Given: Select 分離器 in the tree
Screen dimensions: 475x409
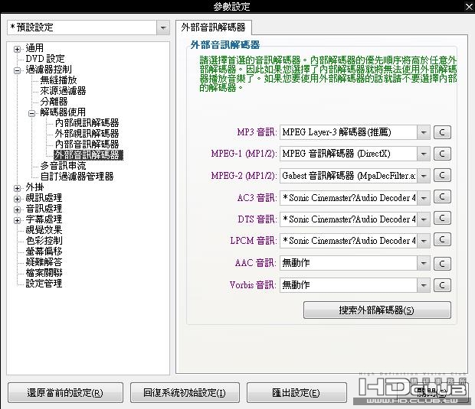Looking at the screenshot, I should point(54,101).
